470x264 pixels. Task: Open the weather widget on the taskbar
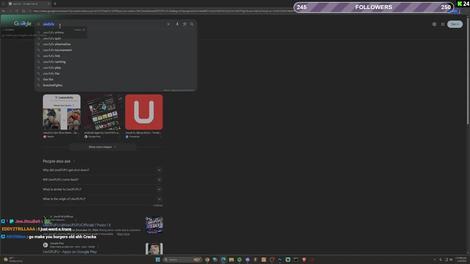(12, 260)
